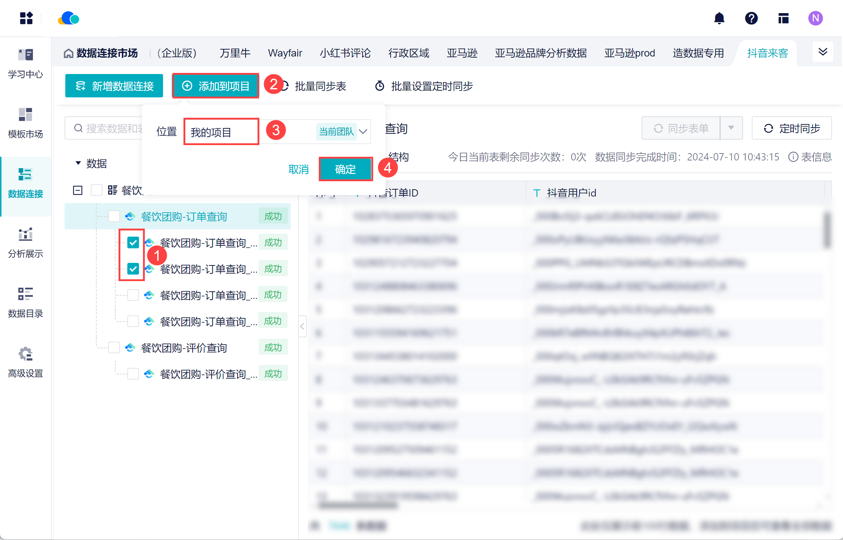Open the 当前团队 location dropdown
The height and width of the screenshot is (540, 843).
pyautogui.click(x=363, y=132)
